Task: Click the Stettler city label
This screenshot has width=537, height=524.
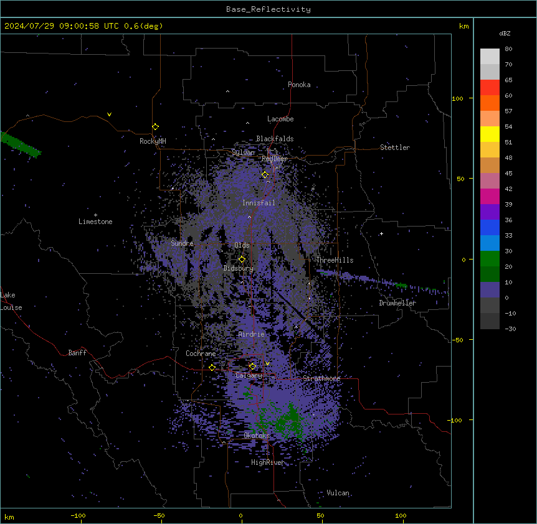Action: point(395,147)
